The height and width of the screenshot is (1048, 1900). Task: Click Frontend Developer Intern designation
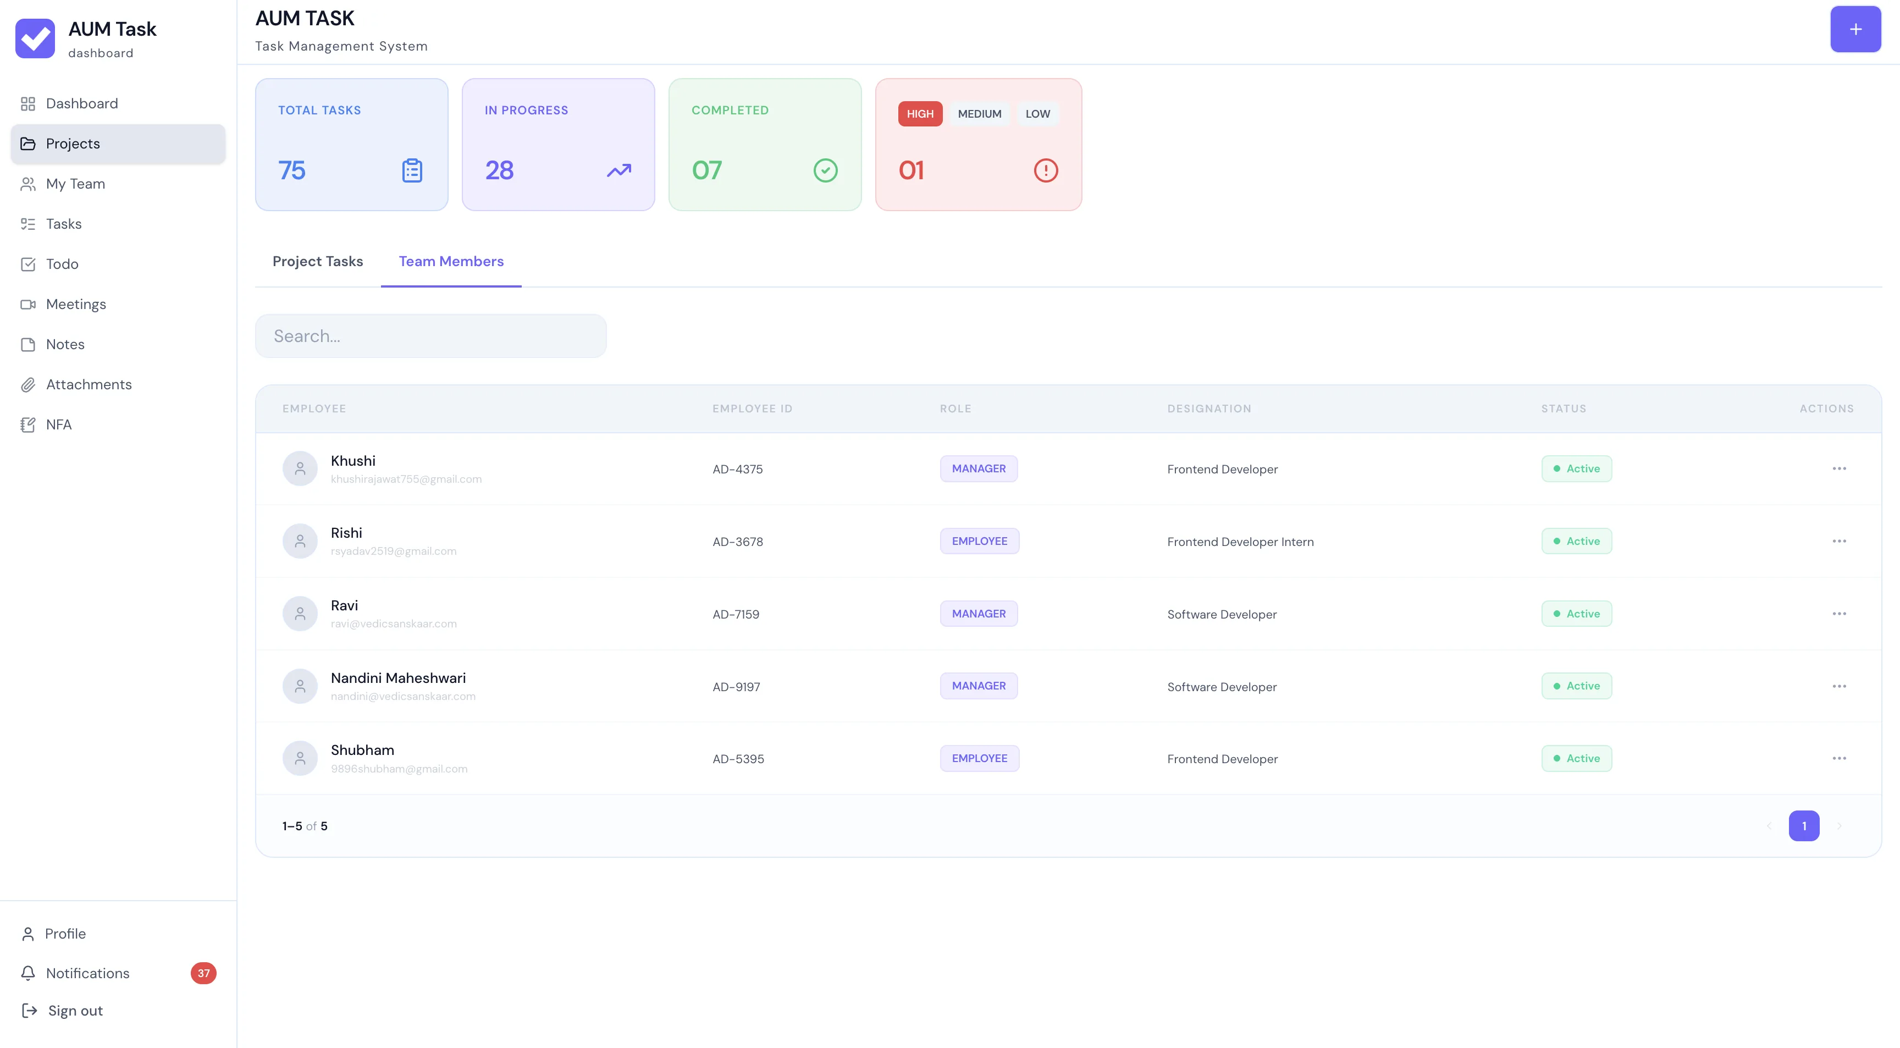pos(1240,542)
